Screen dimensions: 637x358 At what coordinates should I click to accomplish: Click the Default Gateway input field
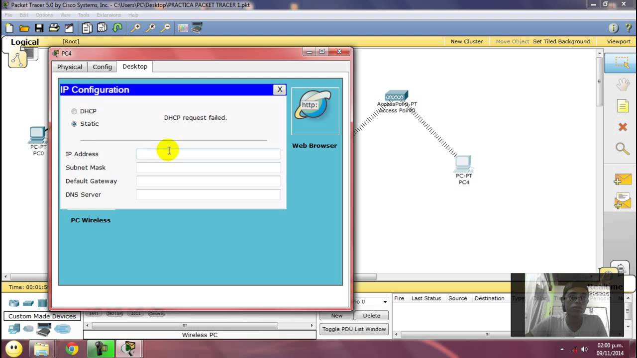(x=209, y=181)
